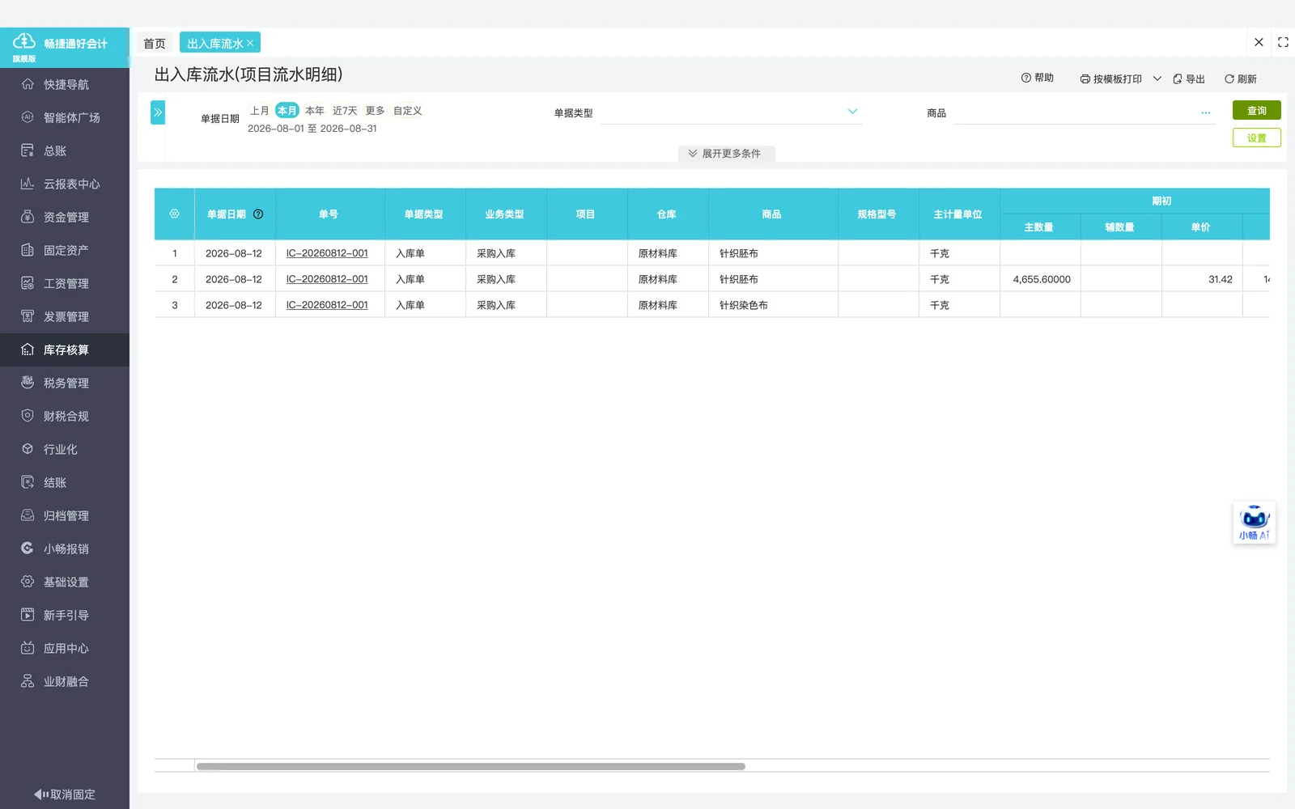Open 财税合规 in the sidebar

(x=65, y=416)
